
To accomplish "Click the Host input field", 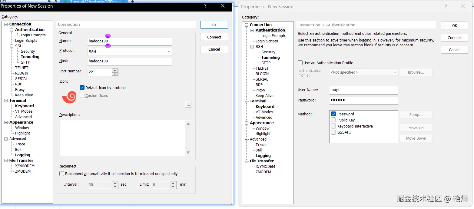I will click(x=130, y=61).
